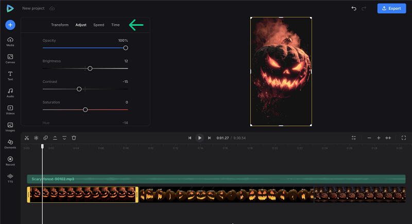Viewport: 412px width, 224px height.
Task: Click the Clideo play logo
Action: tap(10, 8)
